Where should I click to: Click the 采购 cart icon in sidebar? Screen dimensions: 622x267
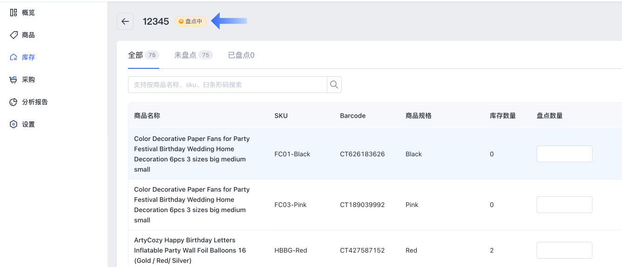point(14,80)
